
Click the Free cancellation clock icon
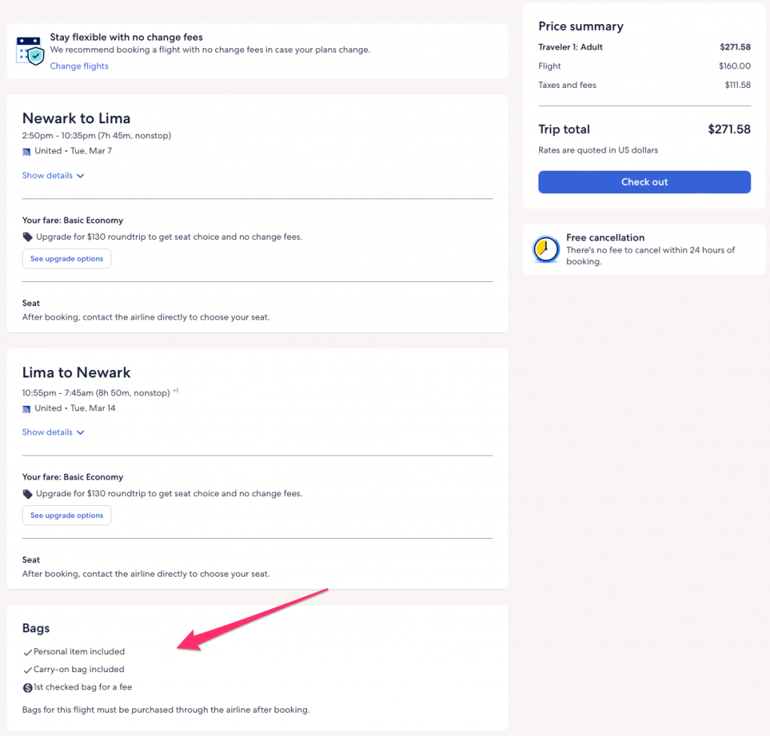[545, 249]
